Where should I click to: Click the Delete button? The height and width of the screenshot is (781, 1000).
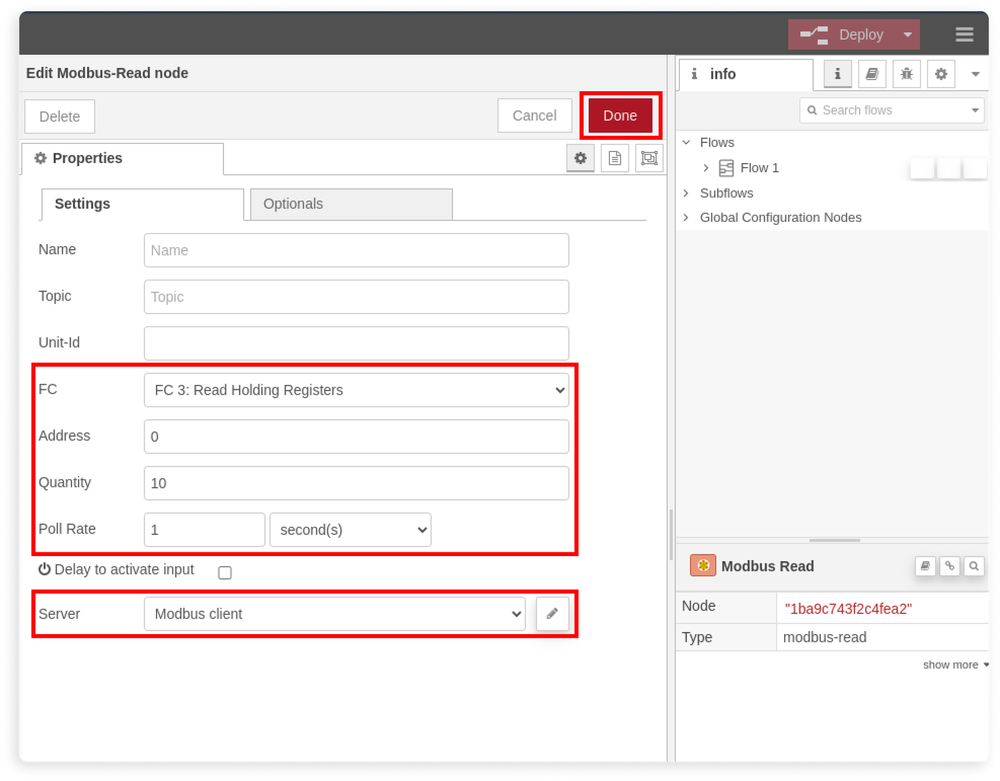(59, 116)
